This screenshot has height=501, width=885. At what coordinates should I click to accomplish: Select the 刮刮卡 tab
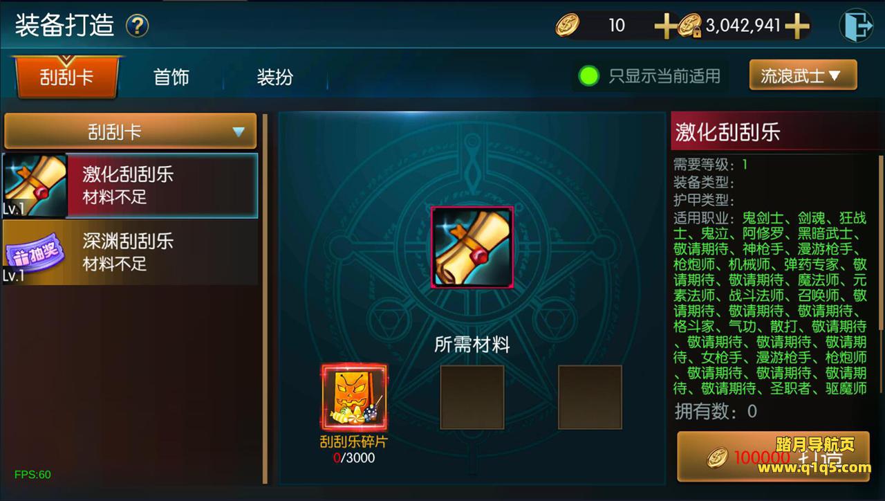pos(66,76)
